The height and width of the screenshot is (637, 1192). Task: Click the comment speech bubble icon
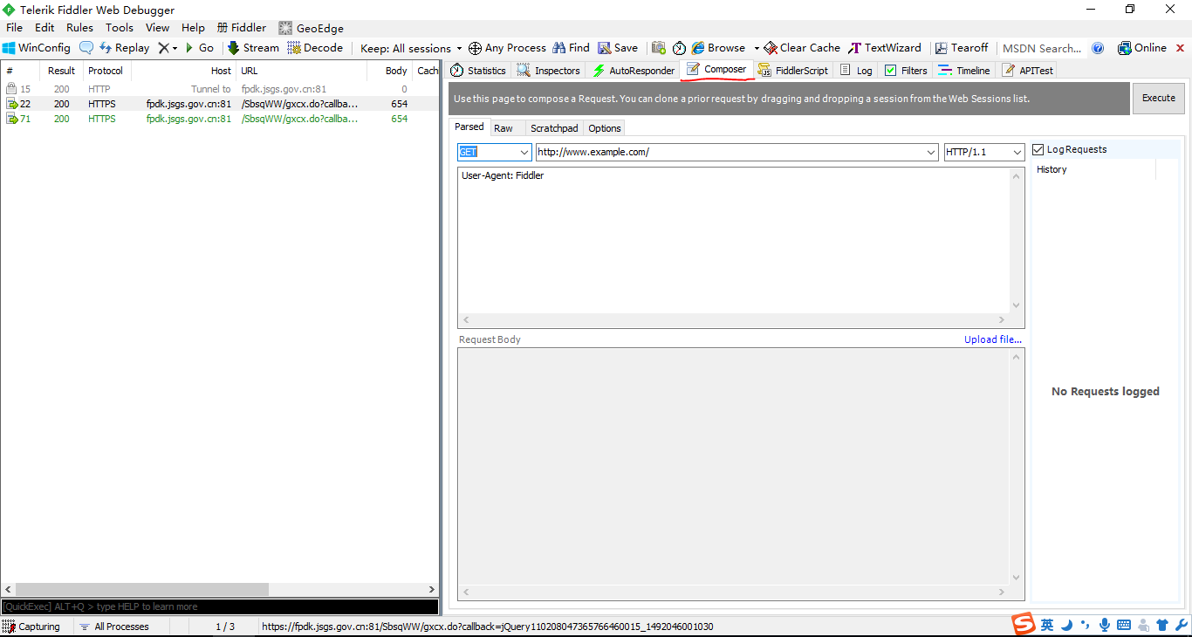(x=86, y=48)
